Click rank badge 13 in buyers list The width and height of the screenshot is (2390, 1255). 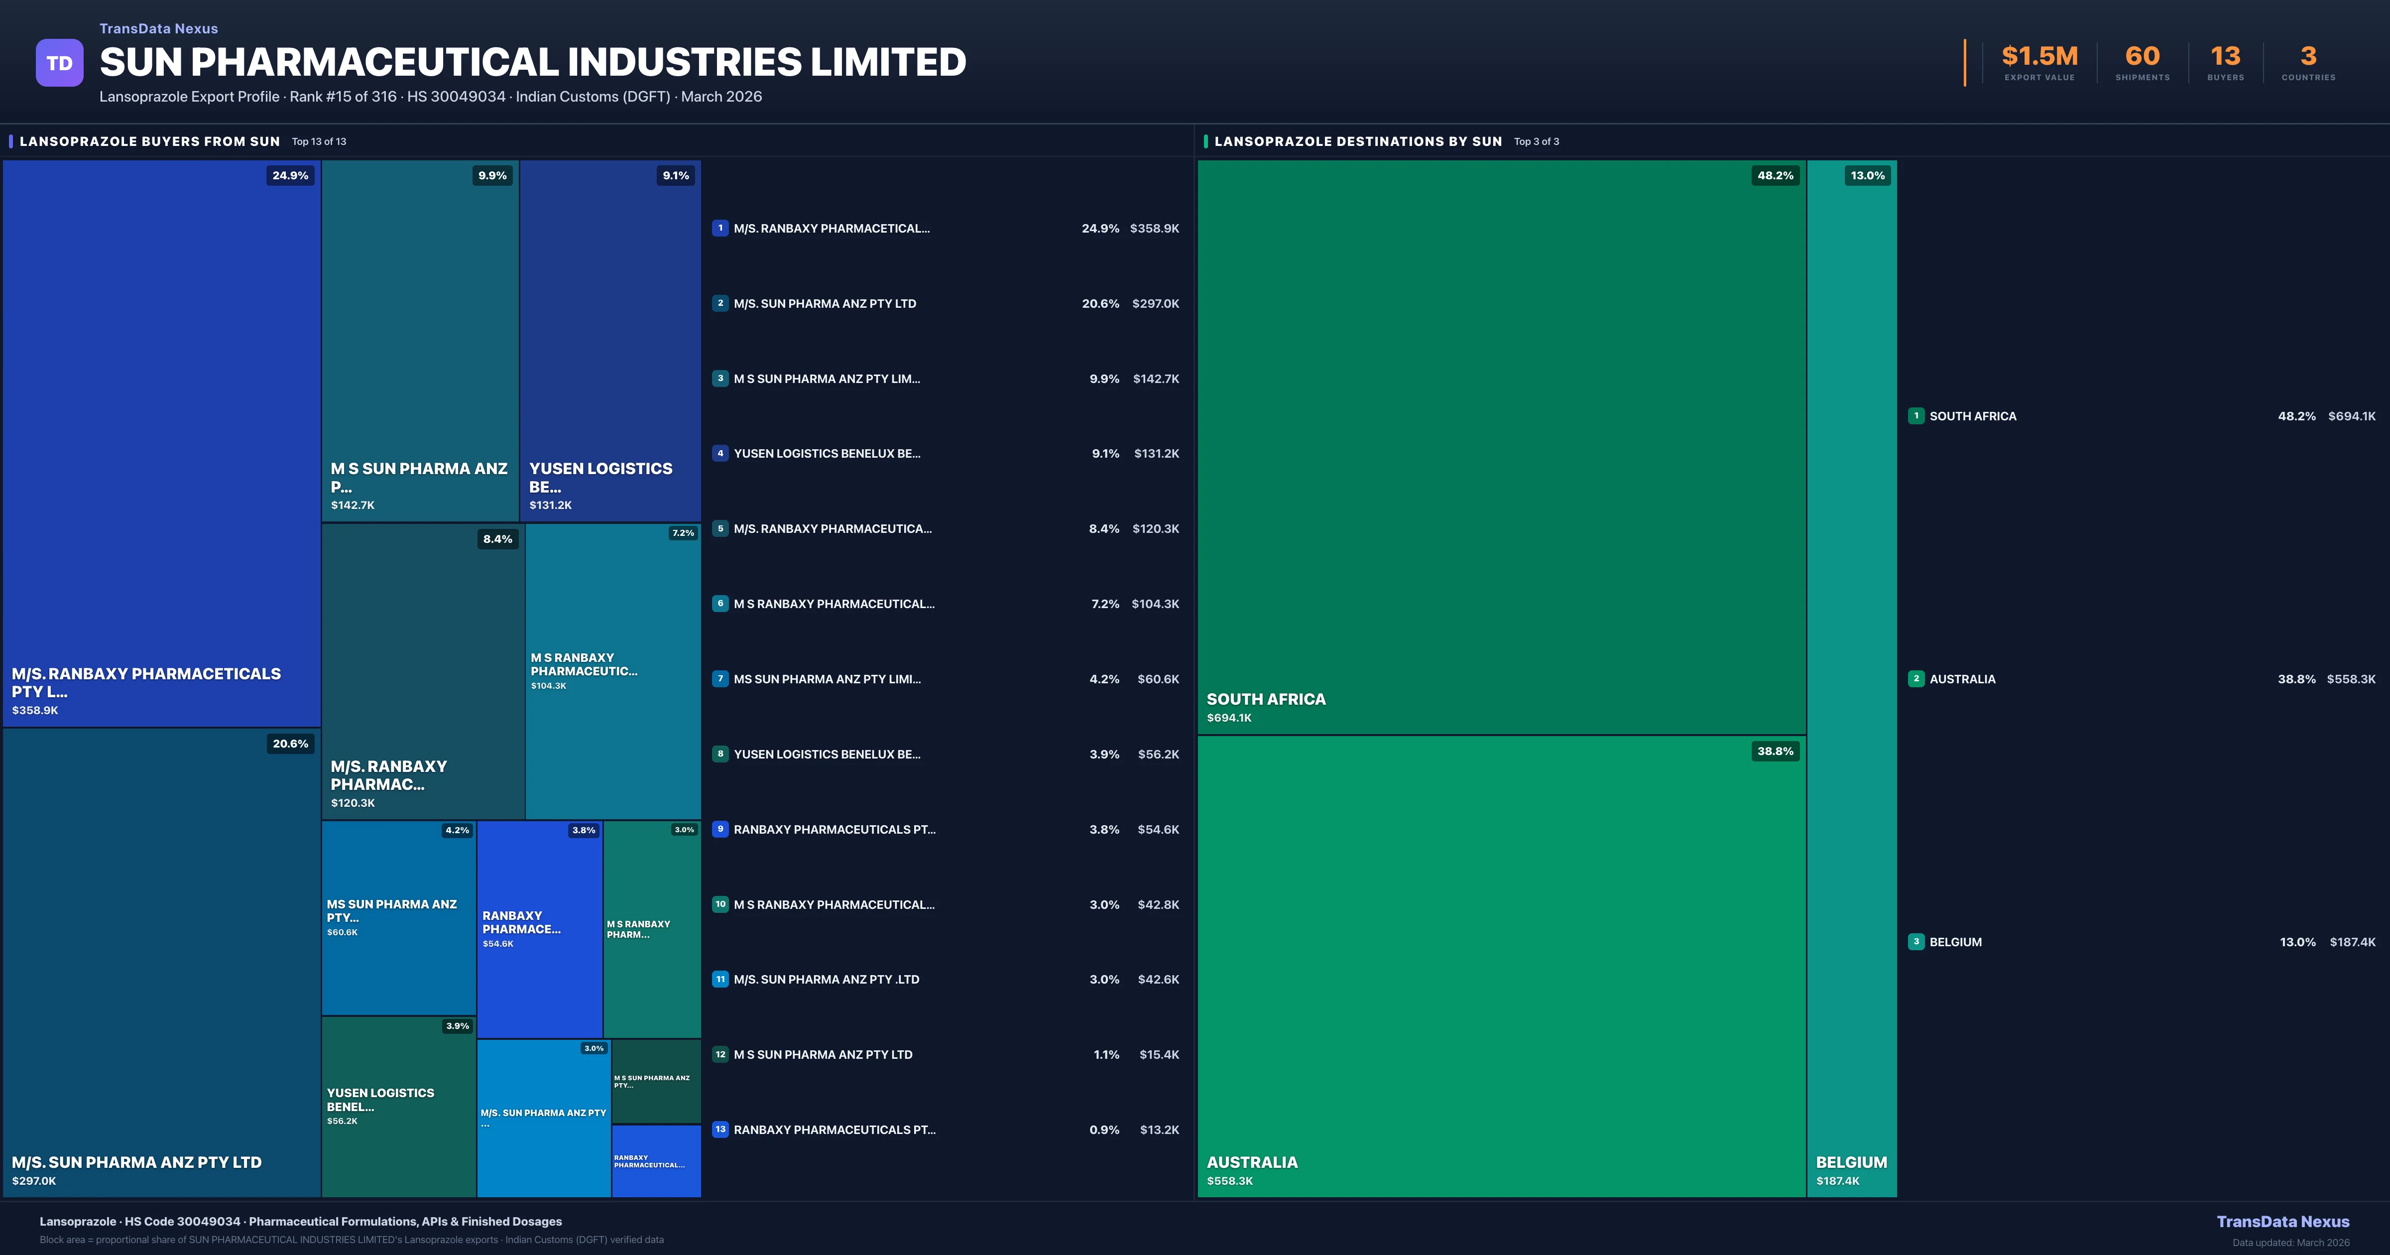(720, 1129)
